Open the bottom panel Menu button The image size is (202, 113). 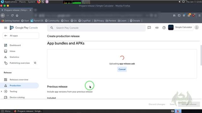[6, 111]
